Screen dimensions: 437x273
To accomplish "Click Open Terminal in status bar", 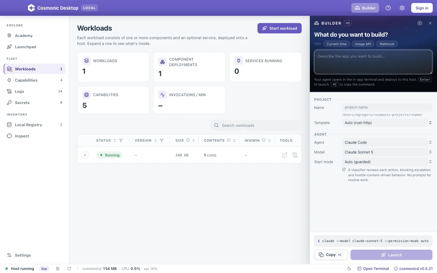I will [373, 269].
